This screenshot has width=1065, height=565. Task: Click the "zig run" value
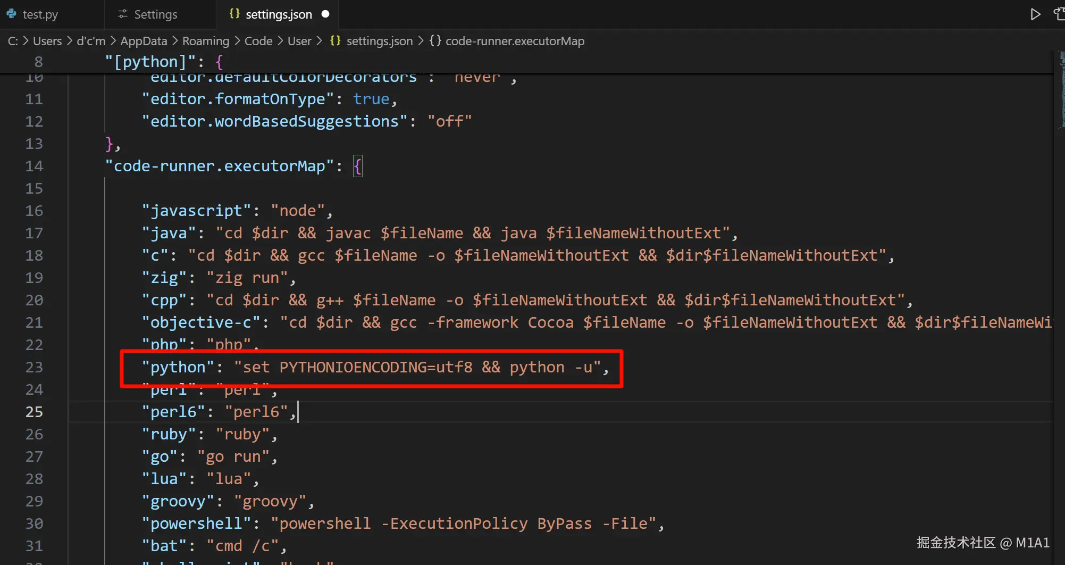247,278
